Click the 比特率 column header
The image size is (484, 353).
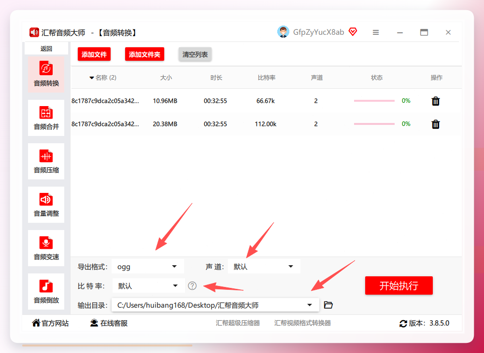click(266, 78)
